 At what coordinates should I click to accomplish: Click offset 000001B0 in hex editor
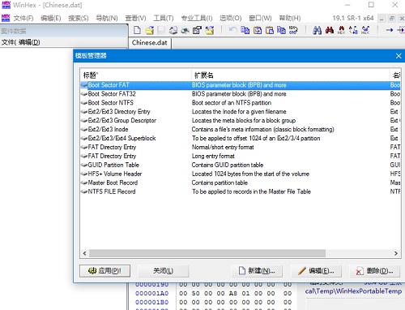pos(152,302)
